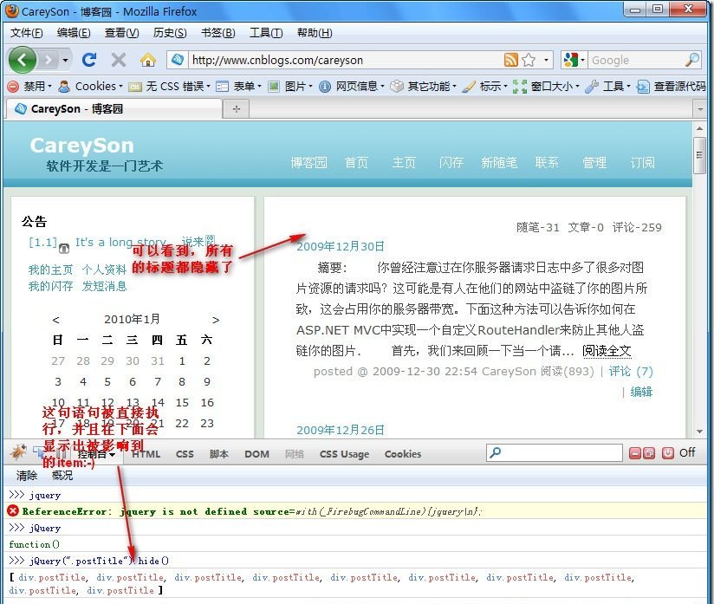The width and height of the screenshot is (714, 604).
Task: Turn off Firebug with the power icon
Action: pyautogui.click(x=668, y=453)
